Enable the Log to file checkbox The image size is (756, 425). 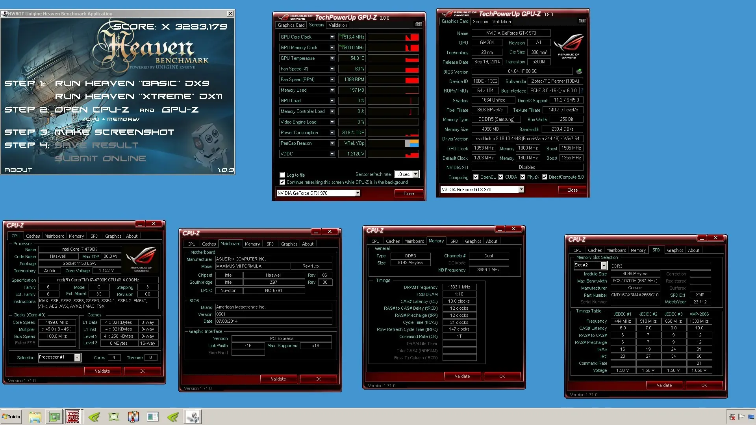pos(282,175)
